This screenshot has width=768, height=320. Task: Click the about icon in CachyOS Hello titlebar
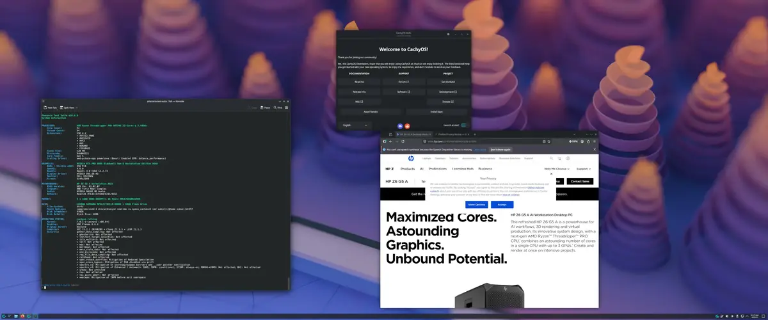pyautogui.click(x=448, y=34)
